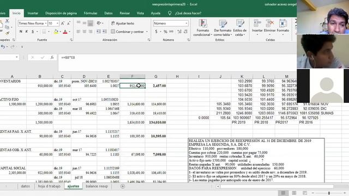Open the Insertar ribbon tab
349x196 pixels.
[x=33, y=13]
